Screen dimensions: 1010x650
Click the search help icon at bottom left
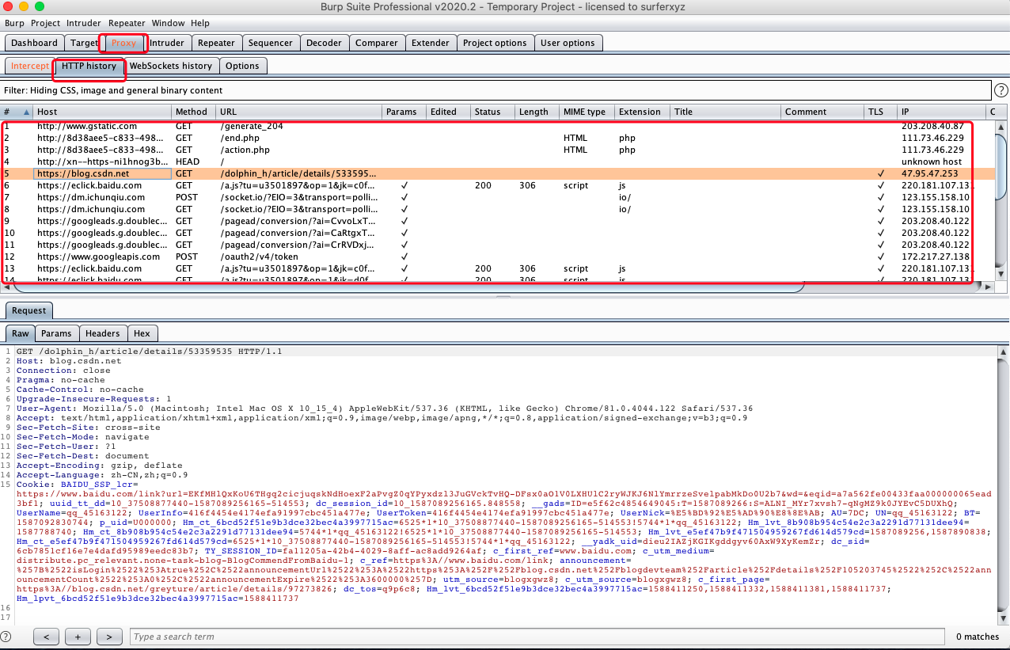(x=6, y=637)
